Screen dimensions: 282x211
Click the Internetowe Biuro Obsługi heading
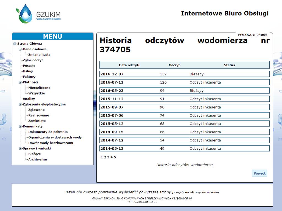coord(225,13)
